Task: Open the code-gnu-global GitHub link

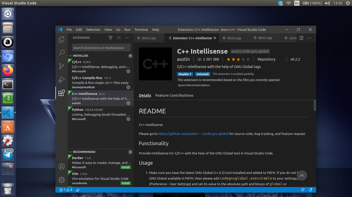Action: [x=193, y=134]
